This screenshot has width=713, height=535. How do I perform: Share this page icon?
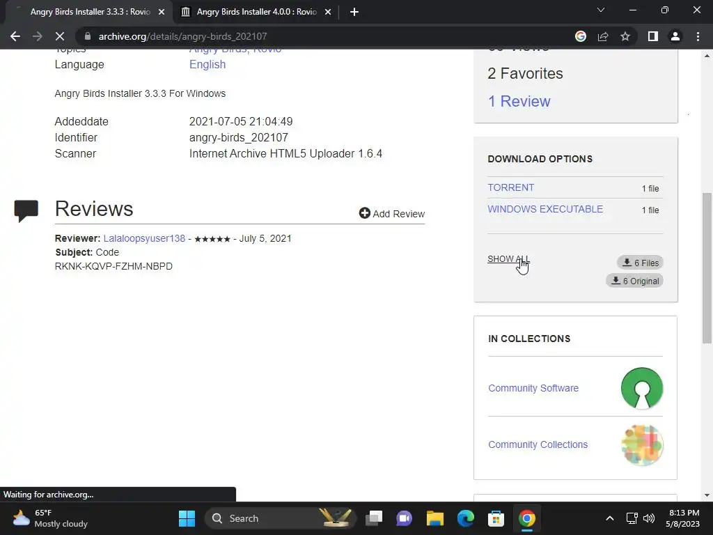click(603, 36)
